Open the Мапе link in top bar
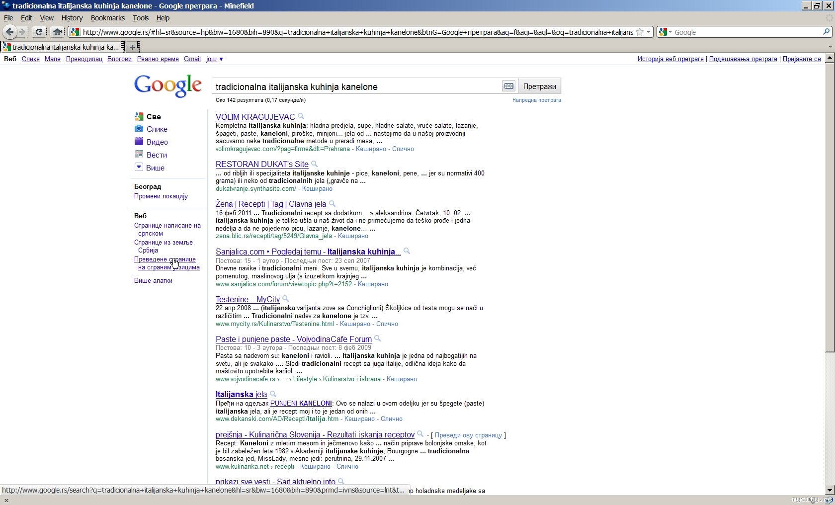Image resolution: width=835 pixels, height=505 pixels. tap(53, 59)
